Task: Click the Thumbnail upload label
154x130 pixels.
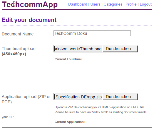Action: pos(19,51)
